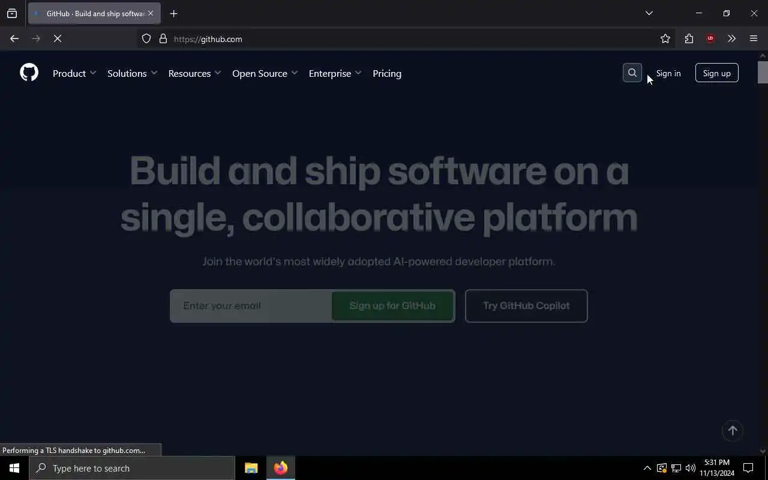List all tabs dropdown arrow
This screenshot has width=768, height=480.
click(649, 13)
